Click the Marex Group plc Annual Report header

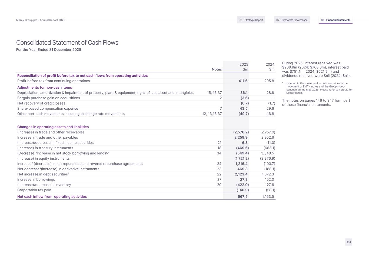click(x=41, y=20)
